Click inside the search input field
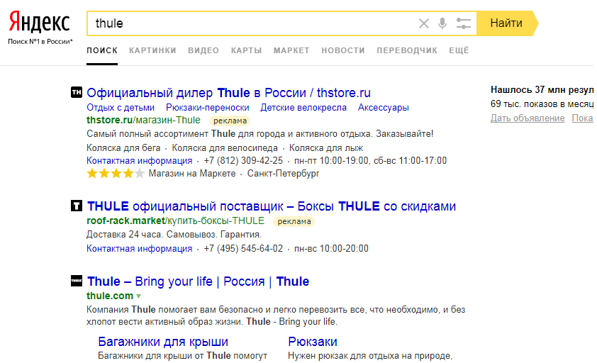This screenshot has height=363, width=597. (255, 23)
